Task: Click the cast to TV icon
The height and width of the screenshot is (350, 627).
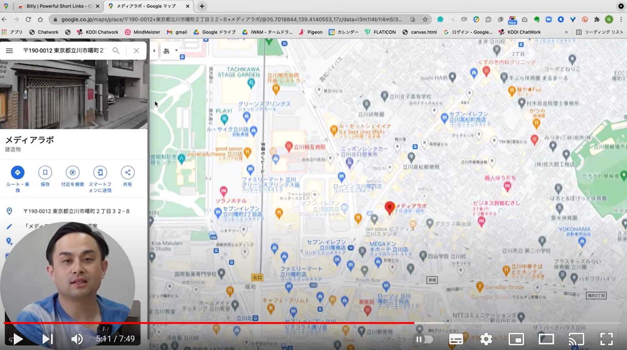Action: pyautogui.click(x=576, y=339)
